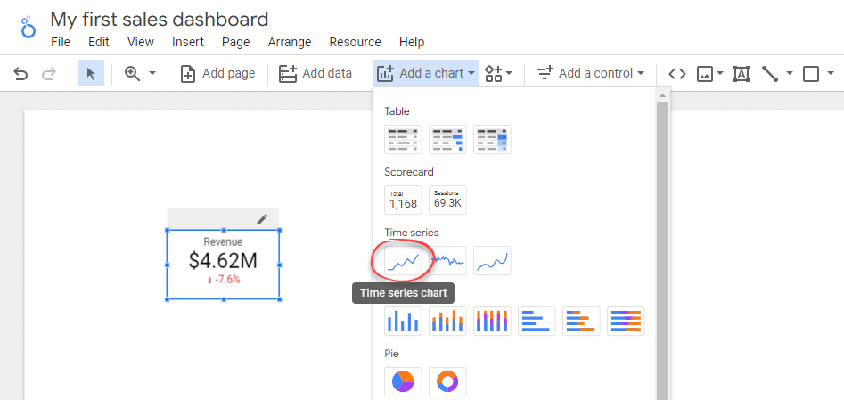Click the zoom magnifier icon
Image resolution: width=844 pixels, height=400 pixels.
point(132,73)
